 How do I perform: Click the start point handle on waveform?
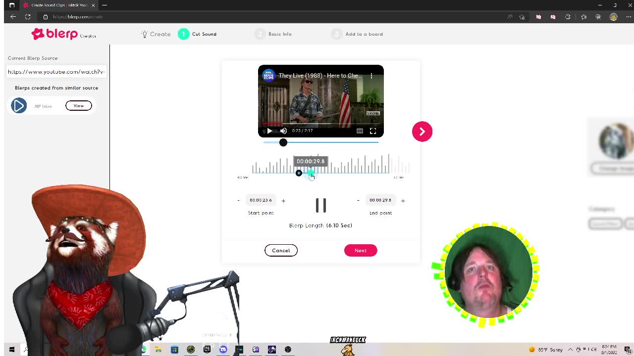(x=299, y=173)
